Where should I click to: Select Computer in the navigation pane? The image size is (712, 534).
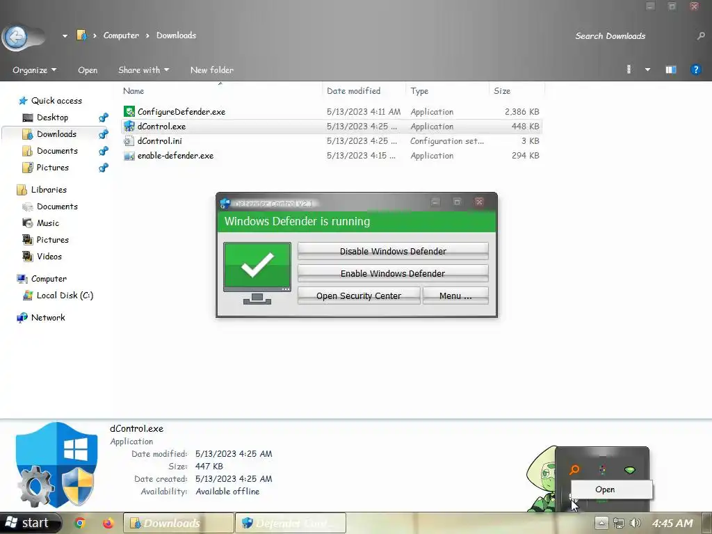point(49,279)
